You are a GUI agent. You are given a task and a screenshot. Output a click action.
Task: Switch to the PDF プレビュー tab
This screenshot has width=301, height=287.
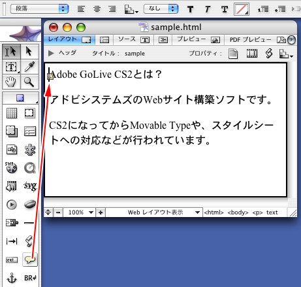[258, 40]
